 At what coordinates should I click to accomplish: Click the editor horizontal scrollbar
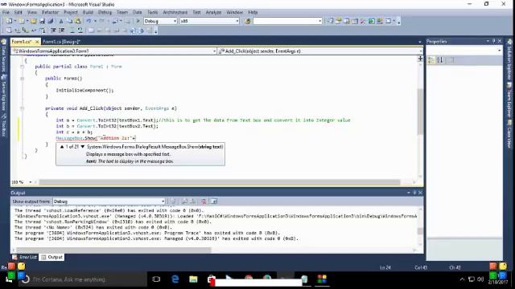click(x=220, y=182)
